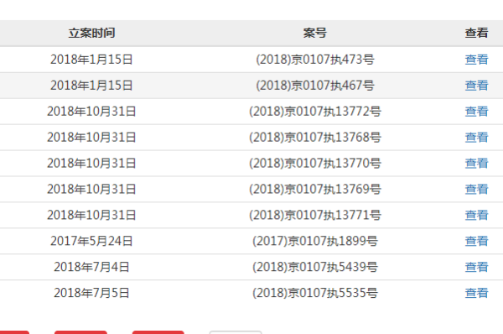Open 查看 link for case (2018)京0107执13769号
The width and height of the screenshot is (503, 334).
(477, 189)
